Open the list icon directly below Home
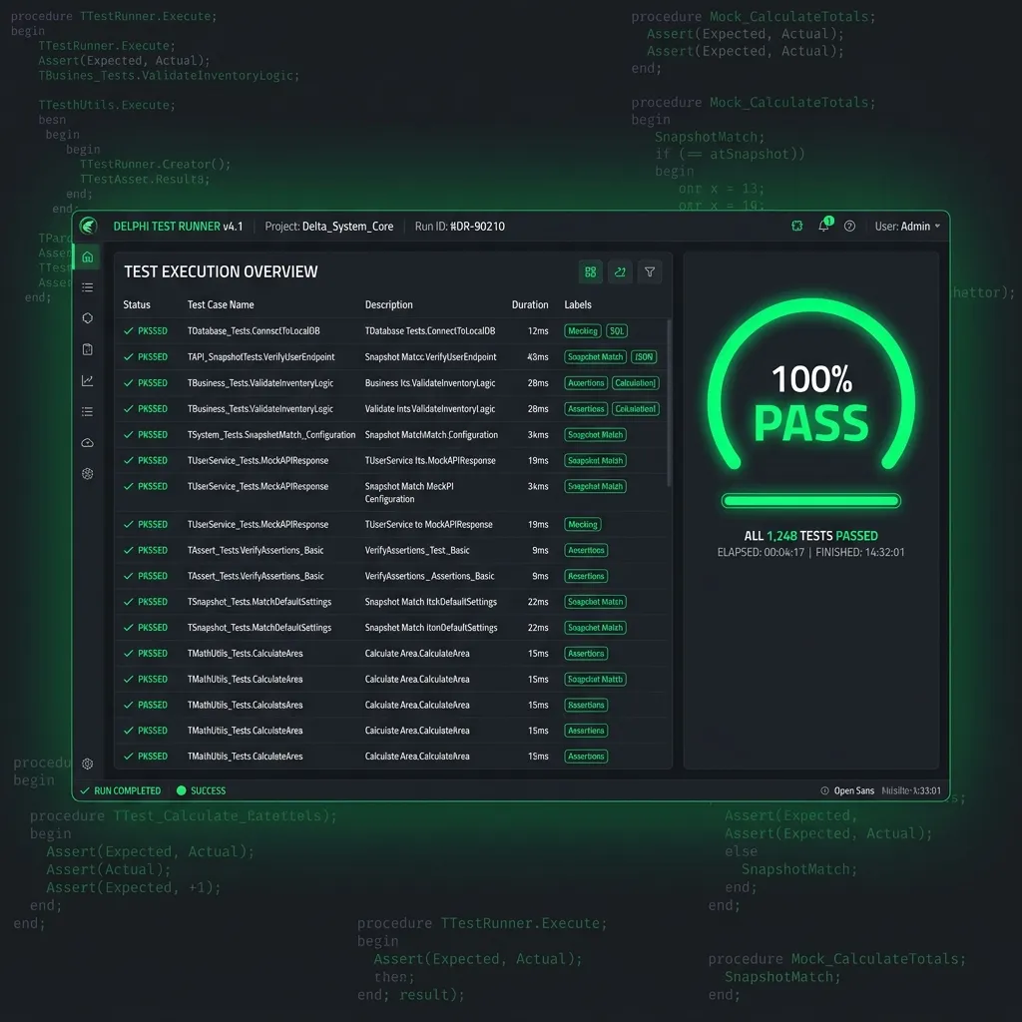1022x1022 pixels. click(x=88, y=287)
